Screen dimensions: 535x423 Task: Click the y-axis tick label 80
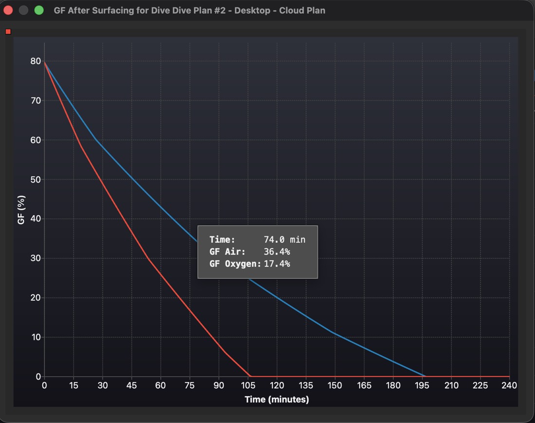click(x=36, y=61)
